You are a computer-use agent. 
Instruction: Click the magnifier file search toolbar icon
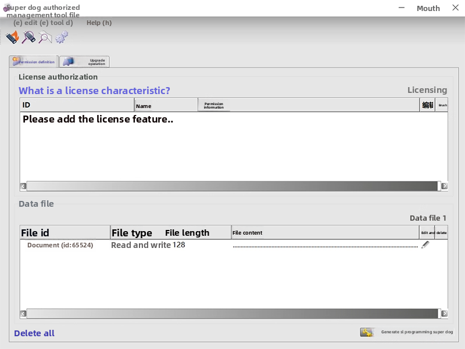click(x=45, y=38)
